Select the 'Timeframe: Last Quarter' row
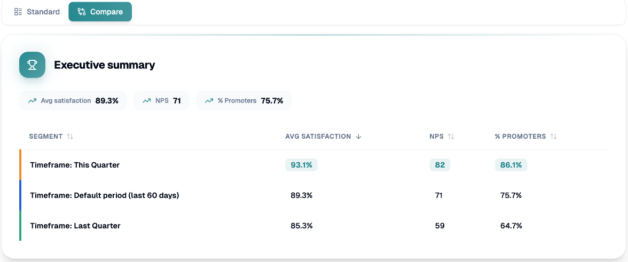Image resolution: width=628 pixels, height=262 pixels. click(314, 226)
